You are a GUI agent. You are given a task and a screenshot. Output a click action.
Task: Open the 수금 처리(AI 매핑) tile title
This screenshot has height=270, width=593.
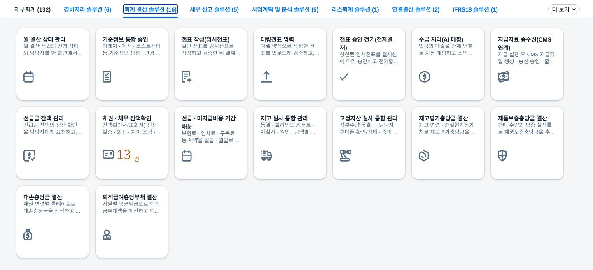click(441, 39)
